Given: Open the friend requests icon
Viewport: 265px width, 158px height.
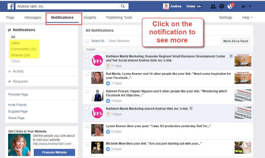Looking at the screenshot, I should (x=213, y=6).
